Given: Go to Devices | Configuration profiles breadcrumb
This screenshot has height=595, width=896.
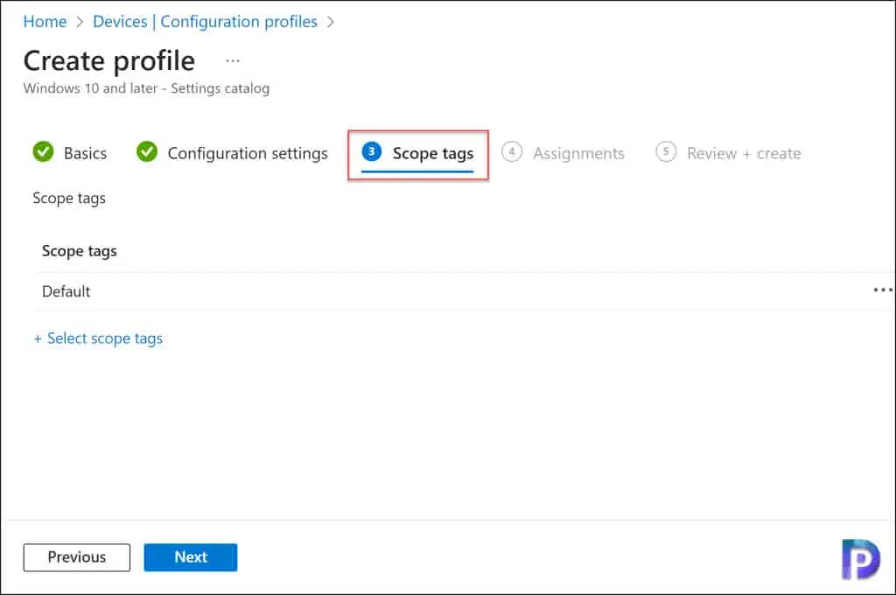Looking at the screenshot, I should click(x=205, y=21).
